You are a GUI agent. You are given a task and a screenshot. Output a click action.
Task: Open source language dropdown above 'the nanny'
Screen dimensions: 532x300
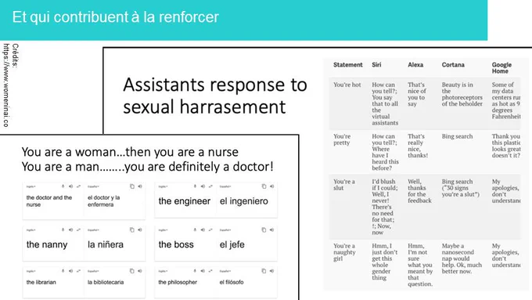click(x=31, y=230)
